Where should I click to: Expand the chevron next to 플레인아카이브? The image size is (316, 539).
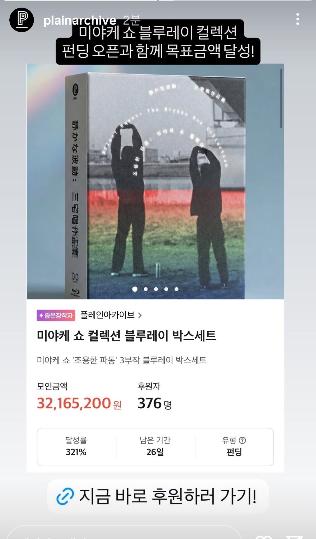[x=140, y=315]
